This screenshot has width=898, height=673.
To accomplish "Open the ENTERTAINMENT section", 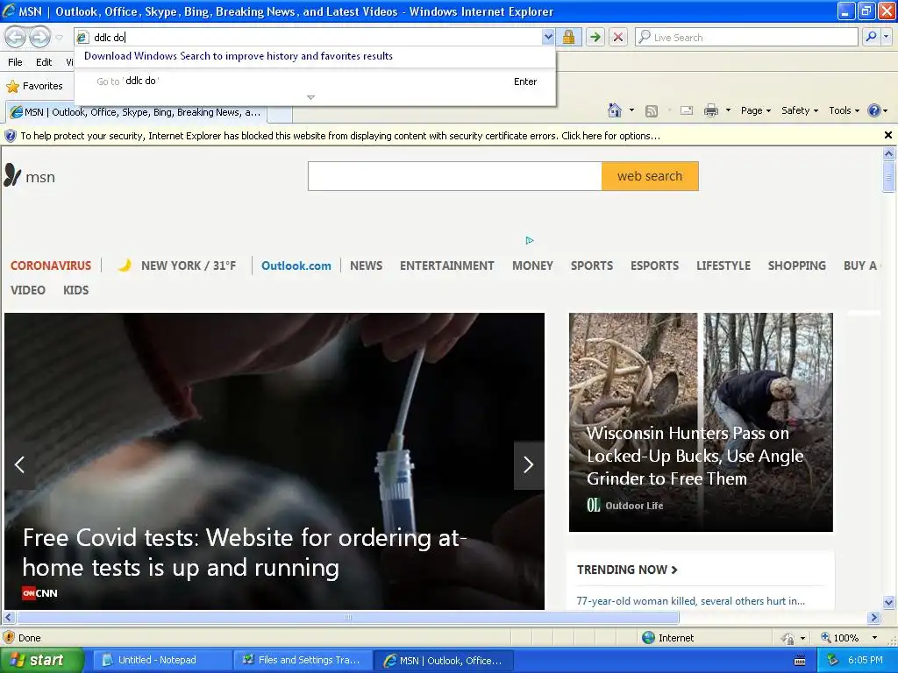I will click(x=446, y=266).
